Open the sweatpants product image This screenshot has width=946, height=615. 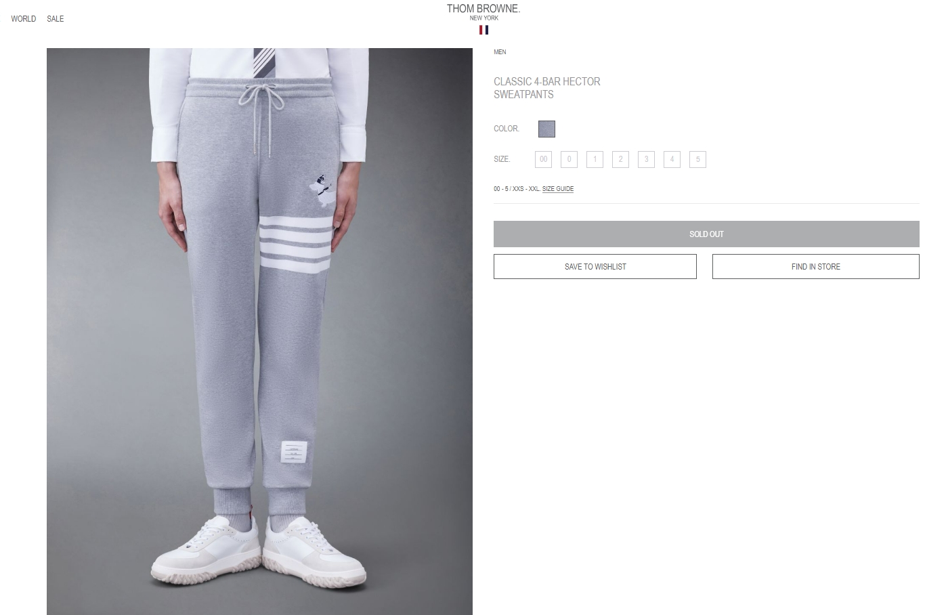259,331
